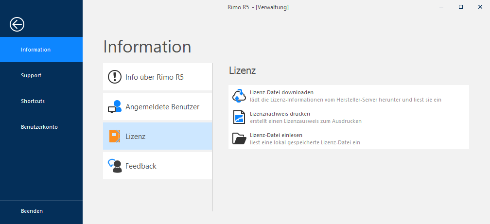Open the Information sidebar section
Viewport: 490px width, 224px height.
coord(41,50)
